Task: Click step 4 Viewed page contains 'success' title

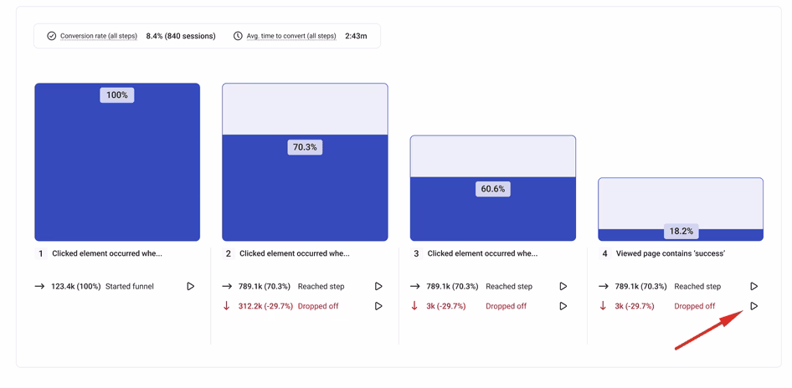Action: [671, 253]
